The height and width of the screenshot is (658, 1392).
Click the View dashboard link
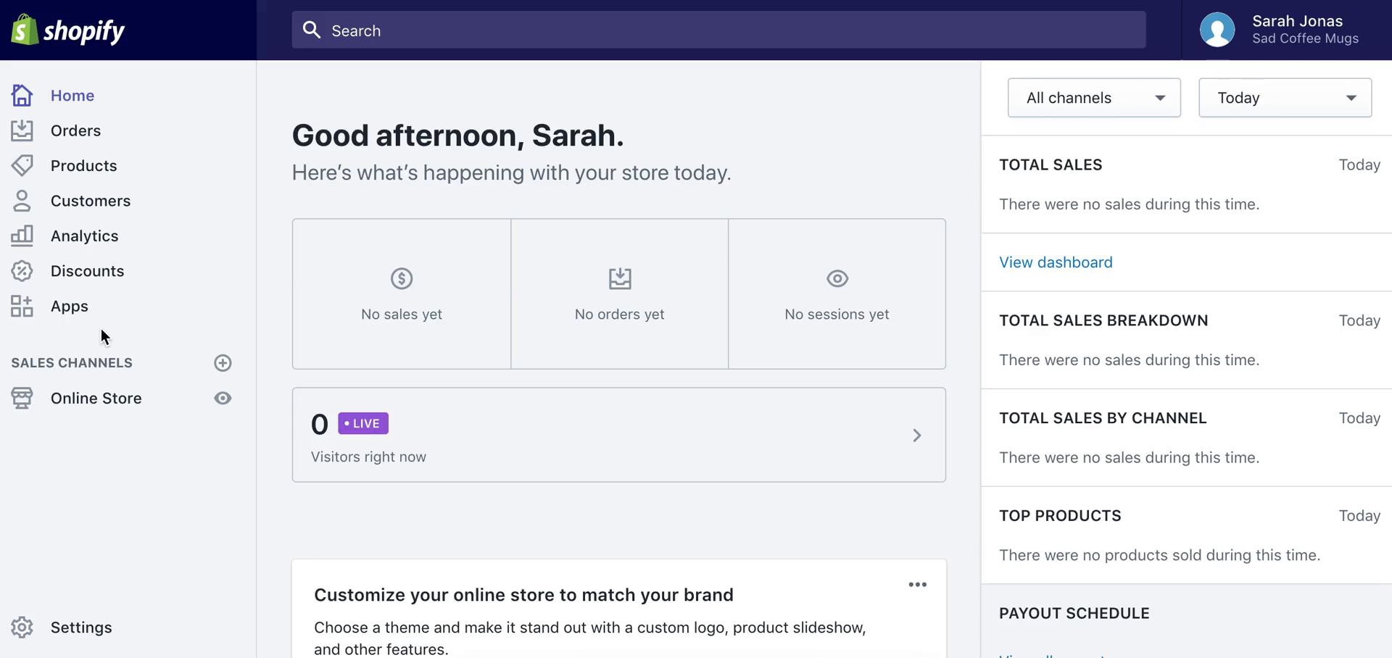click(x=1056, y=262)
